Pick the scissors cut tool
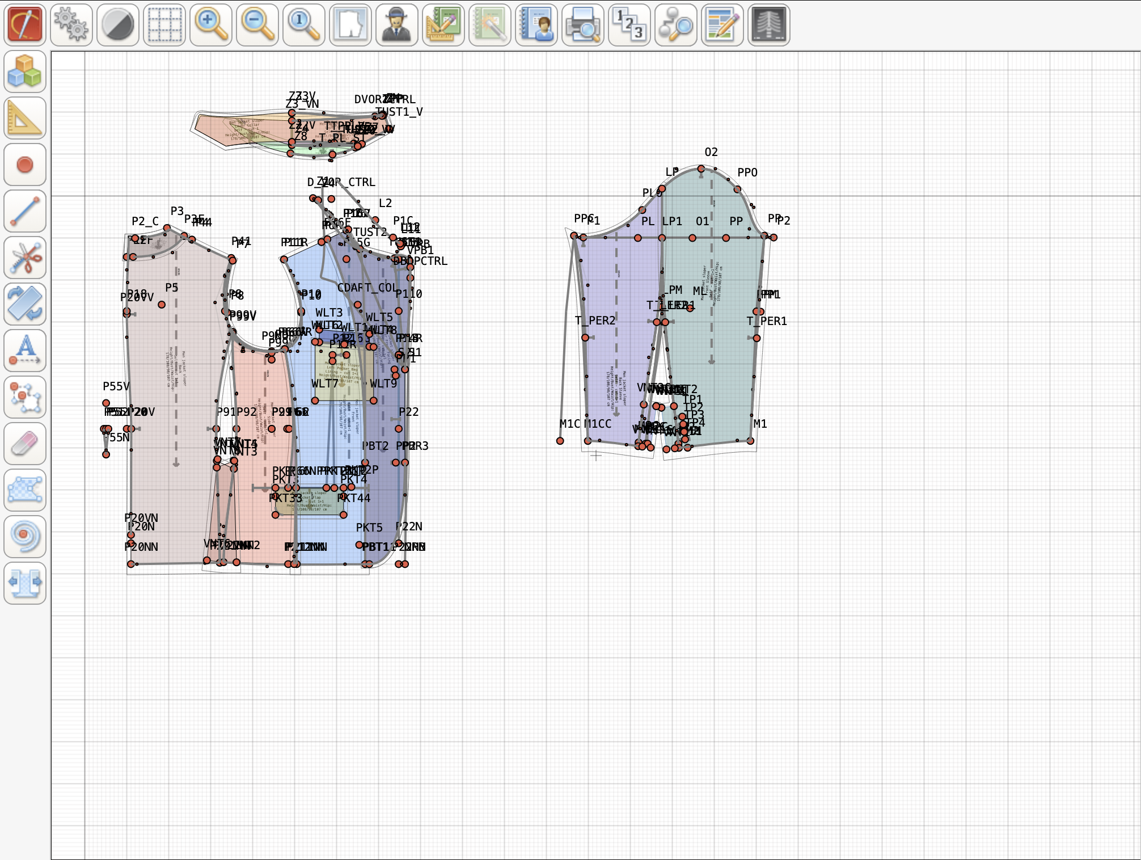The width and height of the screenshot is (1141, 860). pyautogui.click(x=25, y=258)
